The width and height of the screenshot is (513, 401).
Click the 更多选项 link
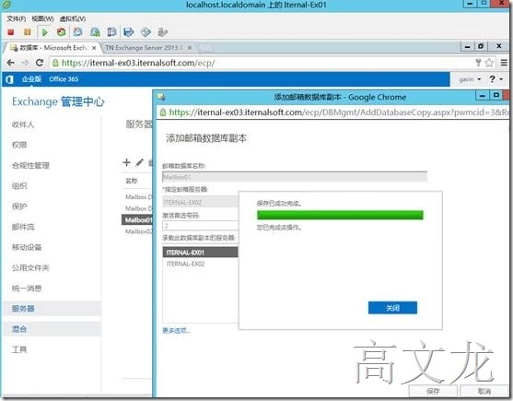tap(176, 331)
